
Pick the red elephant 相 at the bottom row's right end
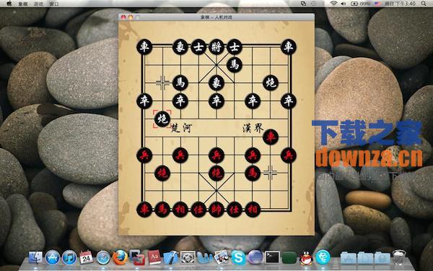(253, 210)
